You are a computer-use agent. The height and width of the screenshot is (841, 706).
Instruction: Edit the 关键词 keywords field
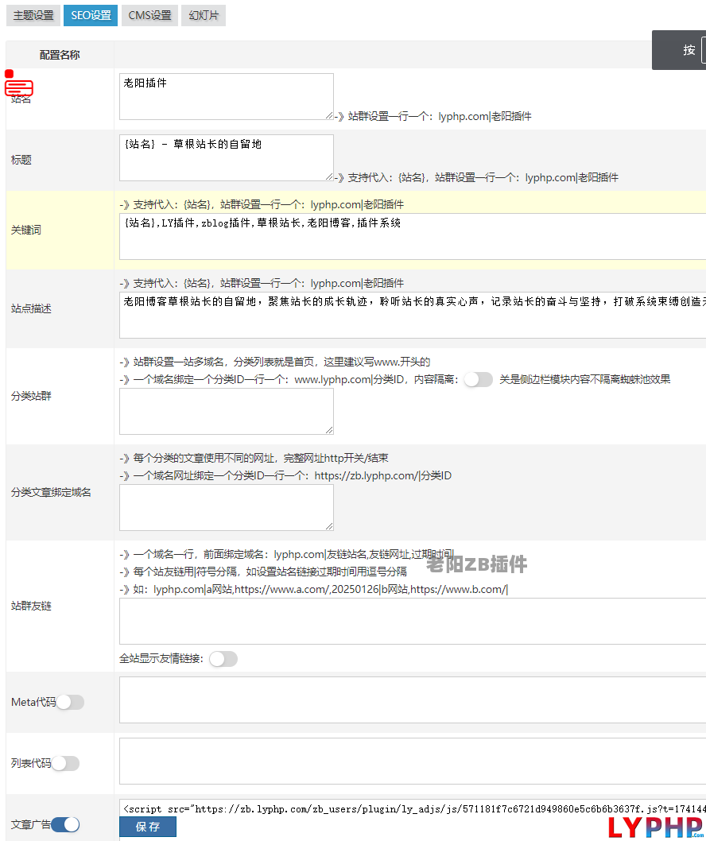[413, 237]
